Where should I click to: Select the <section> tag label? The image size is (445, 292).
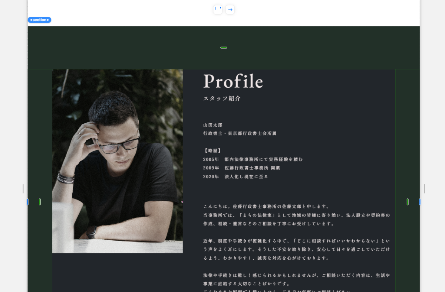point(39,20)
